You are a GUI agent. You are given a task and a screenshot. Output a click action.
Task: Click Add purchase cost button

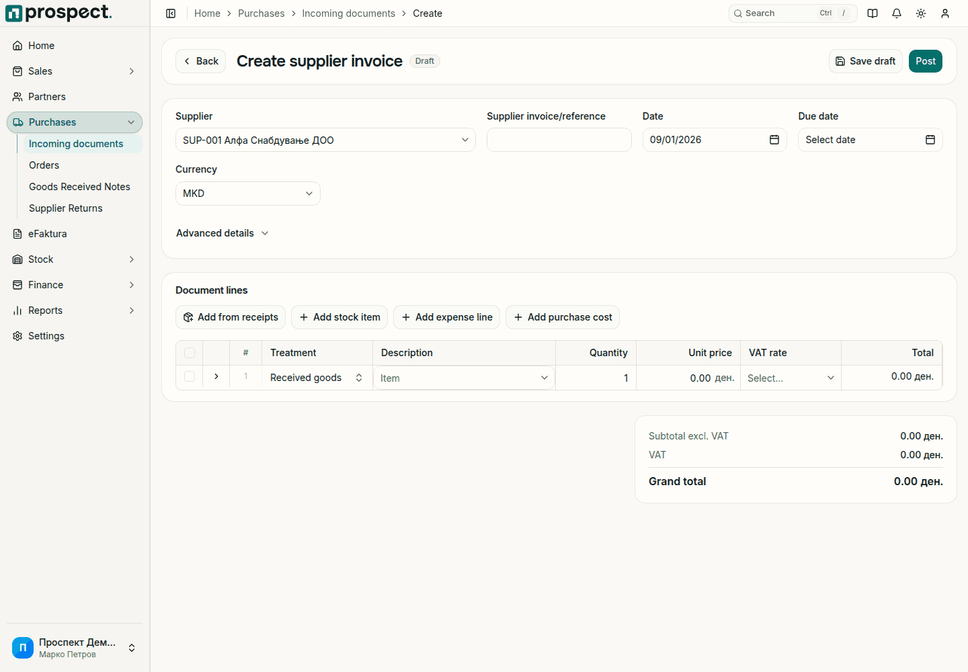563,317
